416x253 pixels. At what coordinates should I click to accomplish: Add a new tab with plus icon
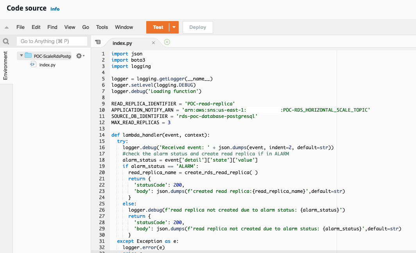click(x=167, y=42)
